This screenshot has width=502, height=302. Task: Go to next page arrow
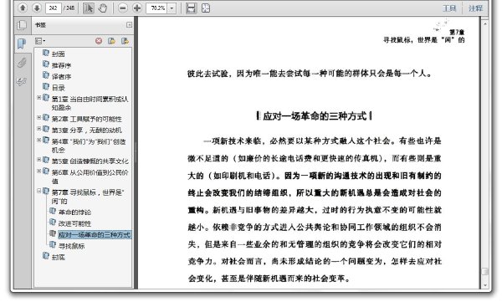point(37,8)
